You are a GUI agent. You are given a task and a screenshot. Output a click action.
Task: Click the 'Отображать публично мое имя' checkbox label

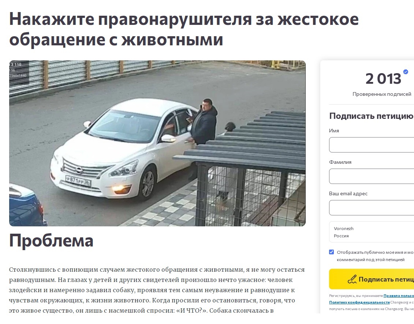pyautogui.click(x=375, y=256)
